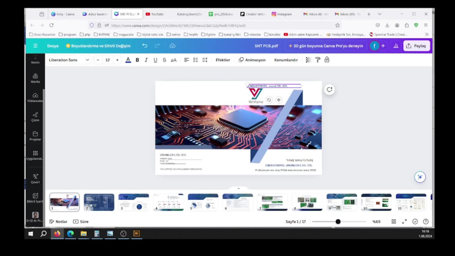Rotate the selected text element

[x=269, y=100]
